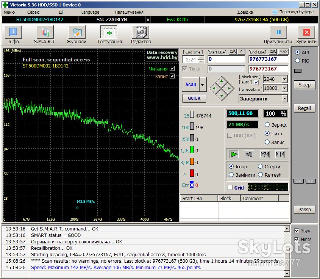
Task: Select the Стерти erase action
Action: [x=260, y=166]
